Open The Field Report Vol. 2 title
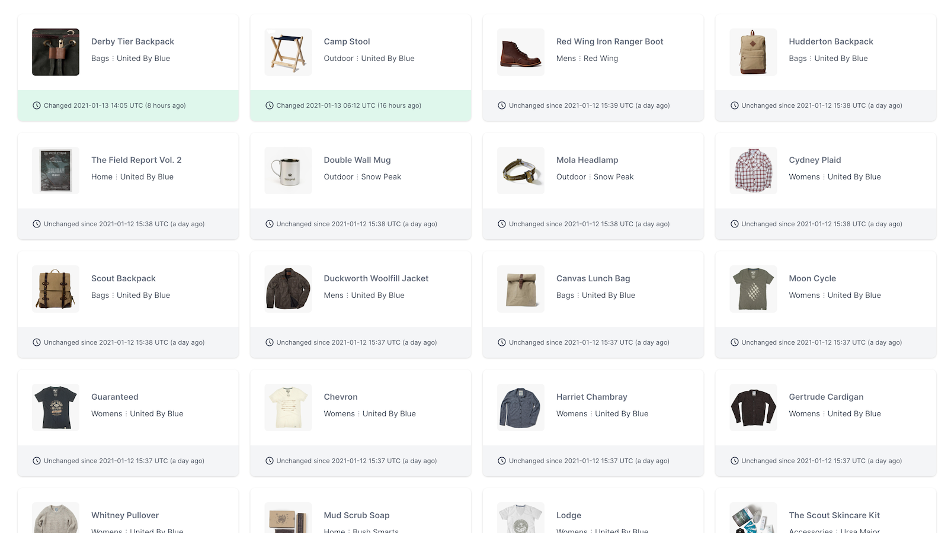Viewport: 948px width, 533px height. pos(136,160)
